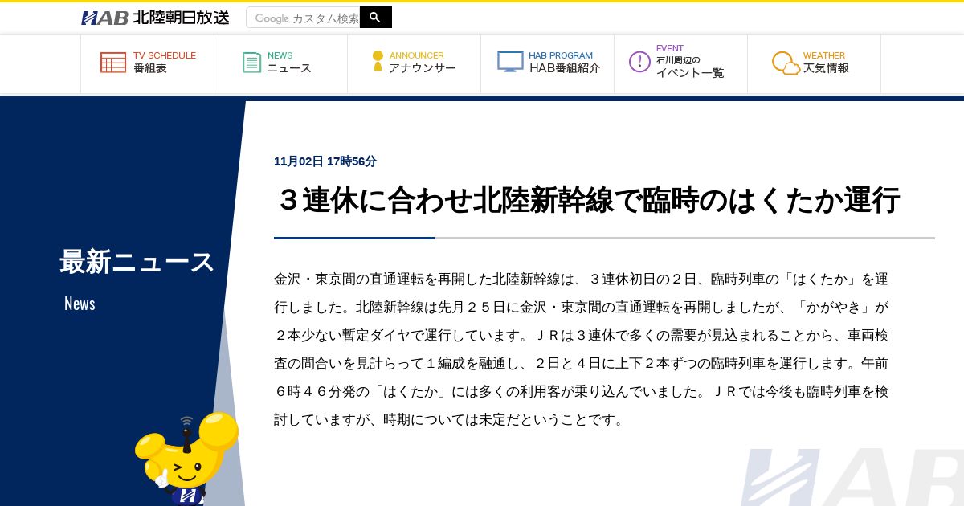The width and height of the screenshot is (964, 506).
Task: Click the article body paragraph text
Action: [x=582, y=349]
